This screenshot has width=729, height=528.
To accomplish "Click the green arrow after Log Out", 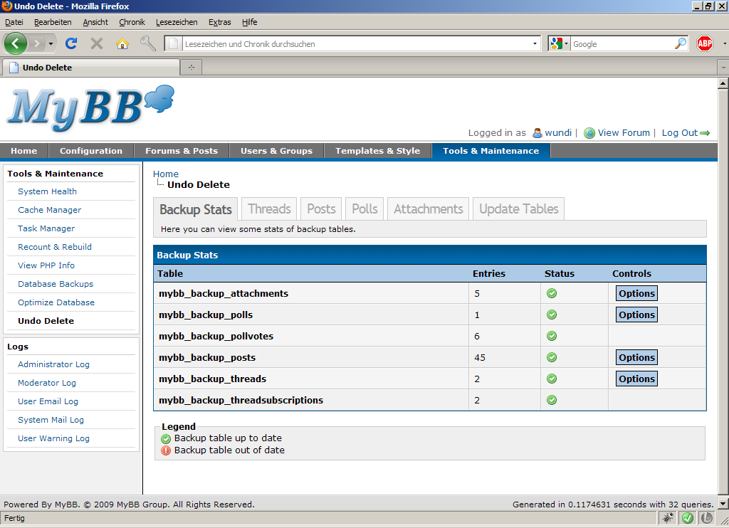I will (x=704, y=133).
